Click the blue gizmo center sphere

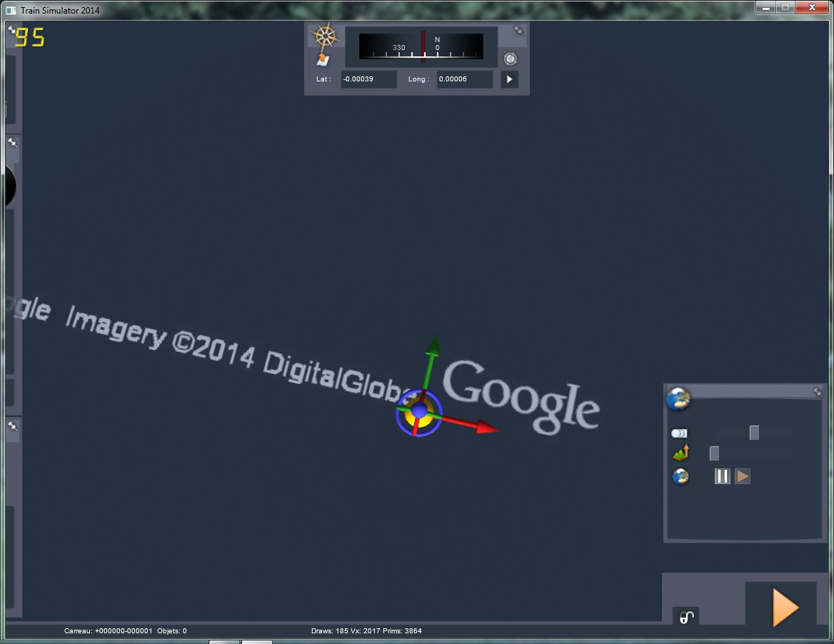(419, 411)
